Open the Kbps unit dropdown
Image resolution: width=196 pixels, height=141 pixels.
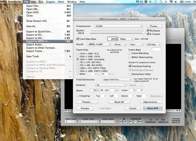126,39
